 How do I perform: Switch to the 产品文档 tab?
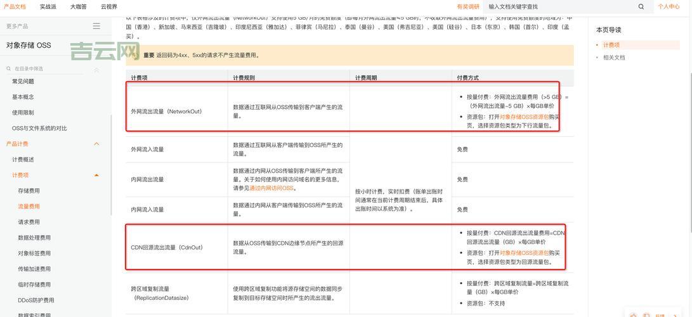[x=15, y=6]
